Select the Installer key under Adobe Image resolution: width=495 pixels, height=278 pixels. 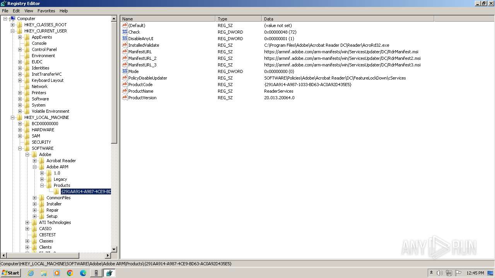pyautogui.click(x=54, y=204)
